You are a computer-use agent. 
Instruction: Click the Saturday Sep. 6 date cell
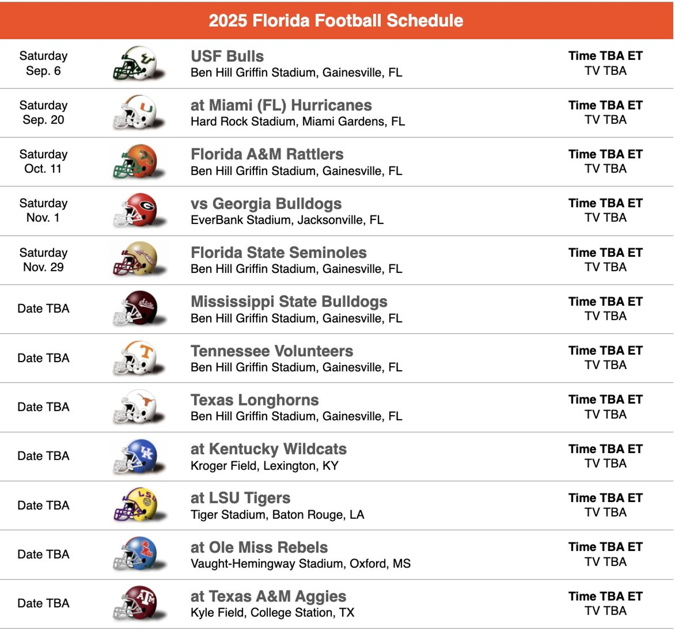[x=43, y=63]
